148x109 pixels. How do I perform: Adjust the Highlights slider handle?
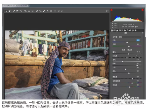[x=123, y=62]
